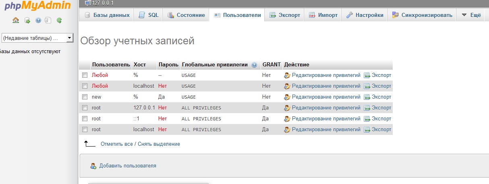Go to the Базы данных tab
The height and width of the screenshot is (184, 489).
(107, 15)
